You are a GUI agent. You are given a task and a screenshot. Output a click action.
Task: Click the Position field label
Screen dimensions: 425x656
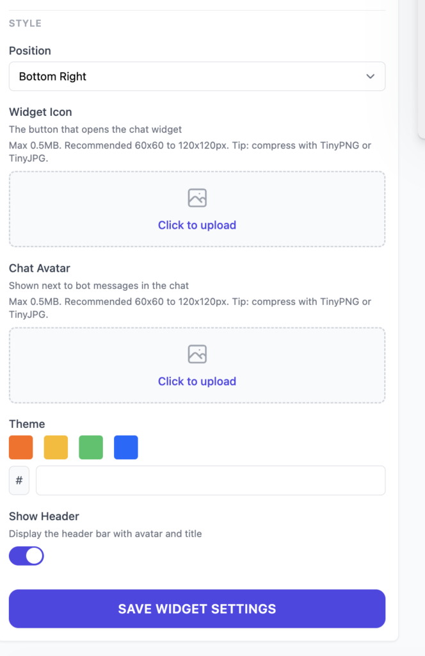click(30, 51)
